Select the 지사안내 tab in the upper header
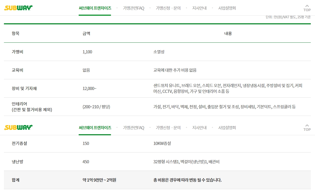Image resolution: width=315 pixels, height=191 pixels. [x=199, y=8]
